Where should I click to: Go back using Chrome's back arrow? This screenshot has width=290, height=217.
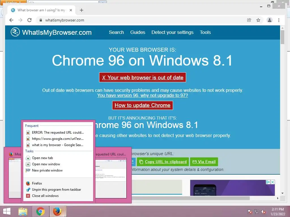coord(11,20)
